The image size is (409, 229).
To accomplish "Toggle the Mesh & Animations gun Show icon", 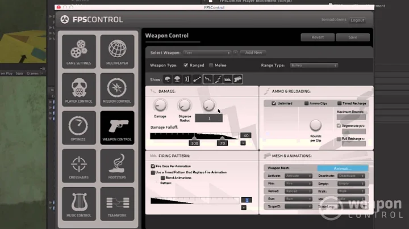I will click(x=237, y=79).
